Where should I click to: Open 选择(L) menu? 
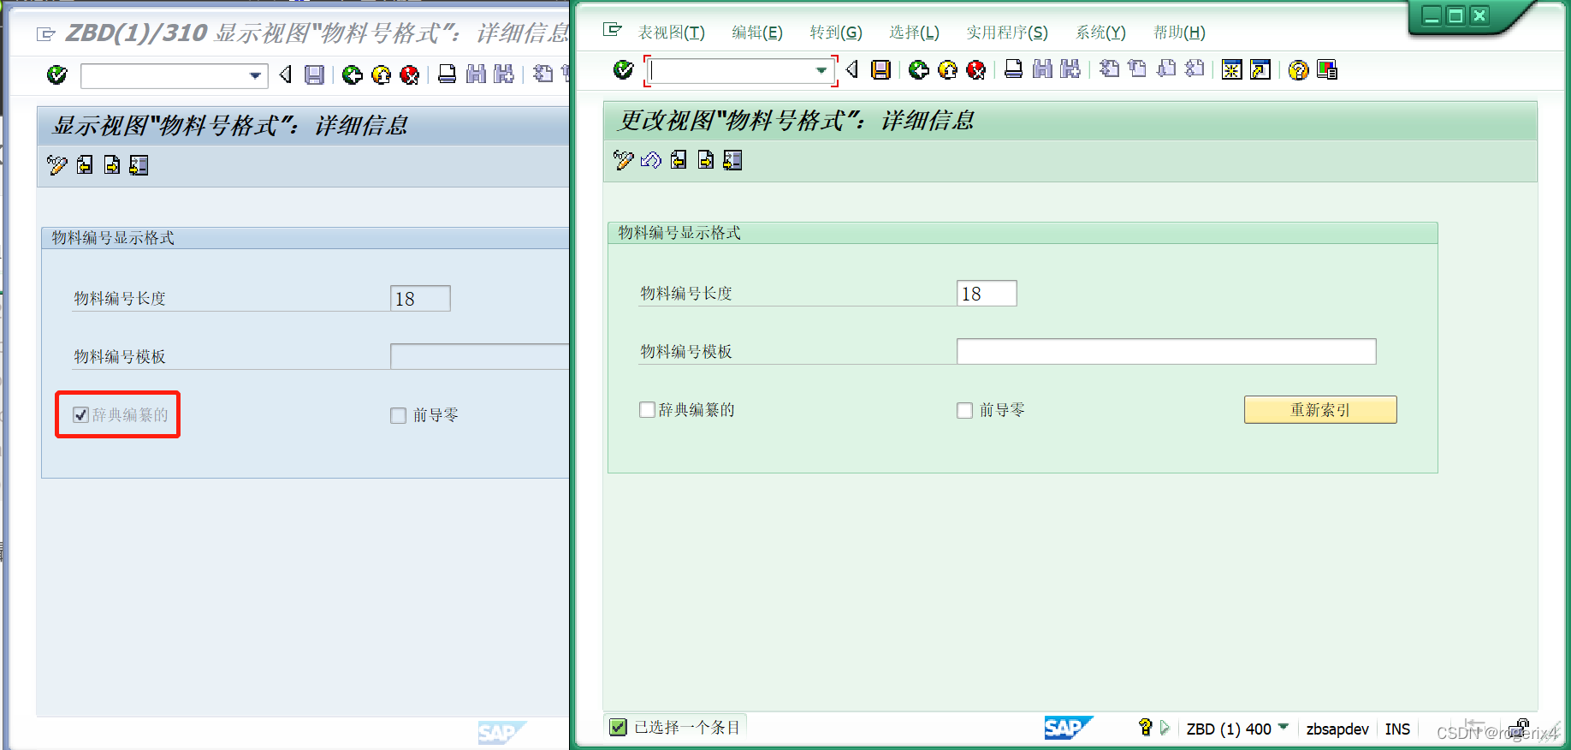(914, 33)
